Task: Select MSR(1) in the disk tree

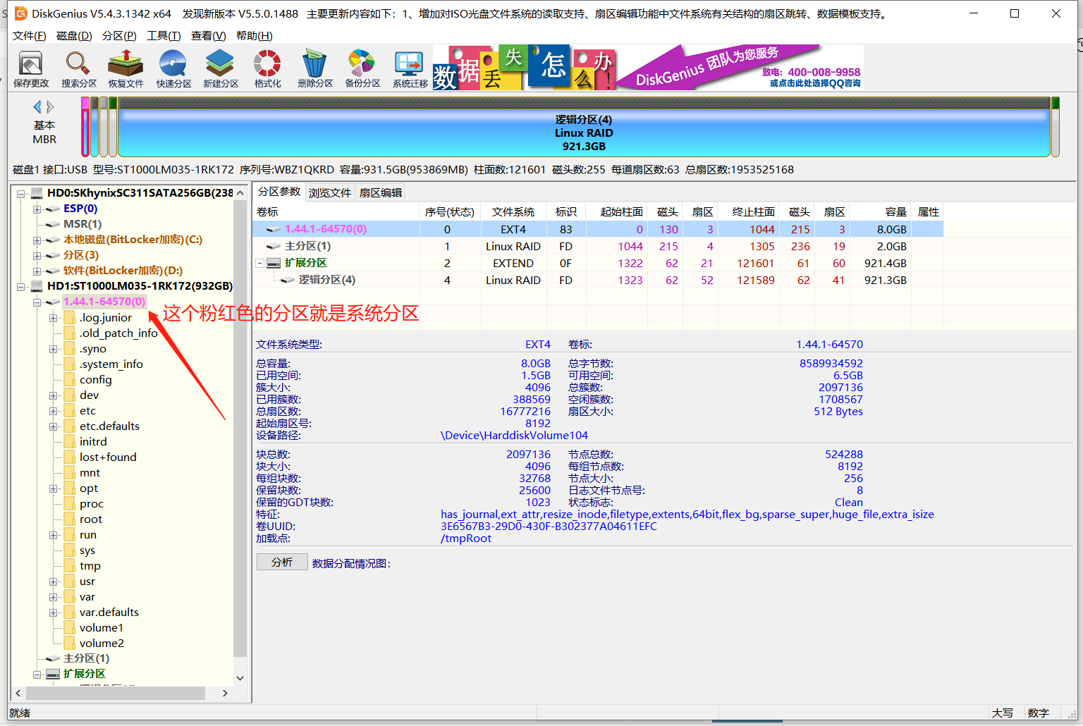Action: pyautogui.click(x=82, y=224)
